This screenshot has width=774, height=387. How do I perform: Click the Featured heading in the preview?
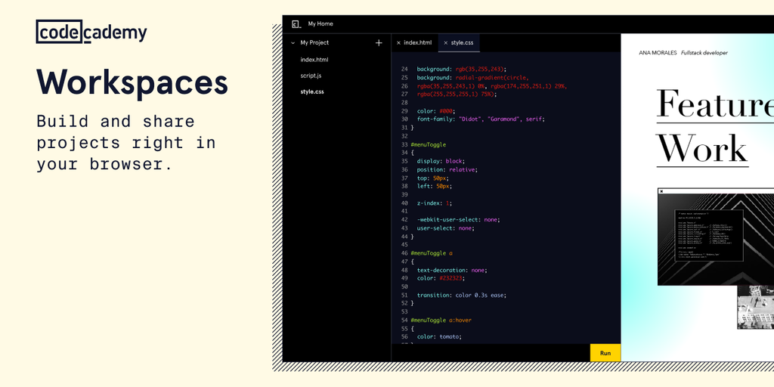(715, 103)
